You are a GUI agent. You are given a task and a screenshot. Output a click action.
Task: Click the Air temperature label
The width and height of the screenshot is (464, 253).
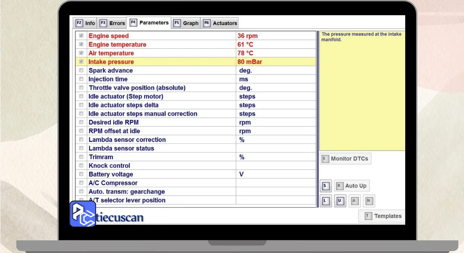[x=111, y=53]
